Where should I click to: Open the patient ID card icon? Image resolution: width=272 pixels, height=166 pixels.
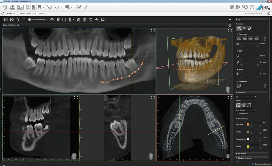pos(20,7)
